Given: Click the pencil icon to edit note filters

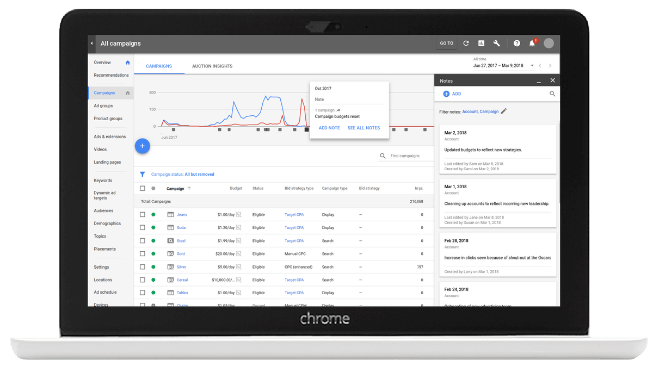Looking at the screenshot, I should pos(503,111).
